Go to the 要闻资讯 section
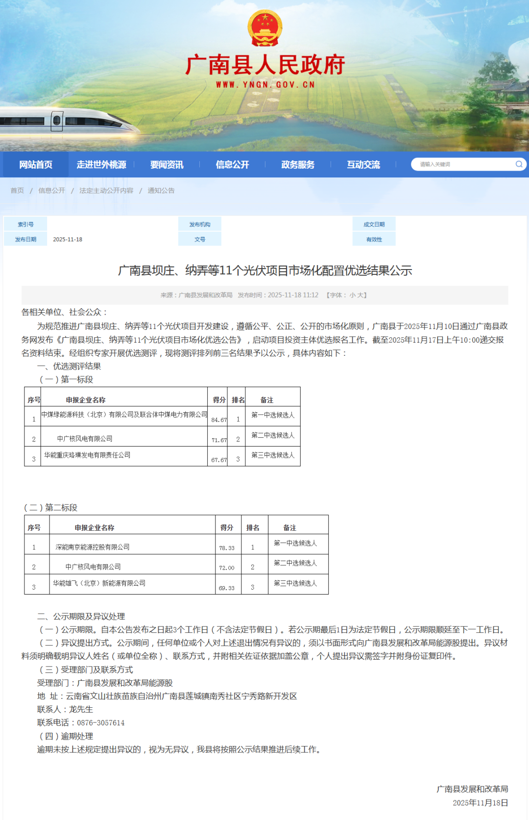529x820 pixels. (x=167, y=165)
